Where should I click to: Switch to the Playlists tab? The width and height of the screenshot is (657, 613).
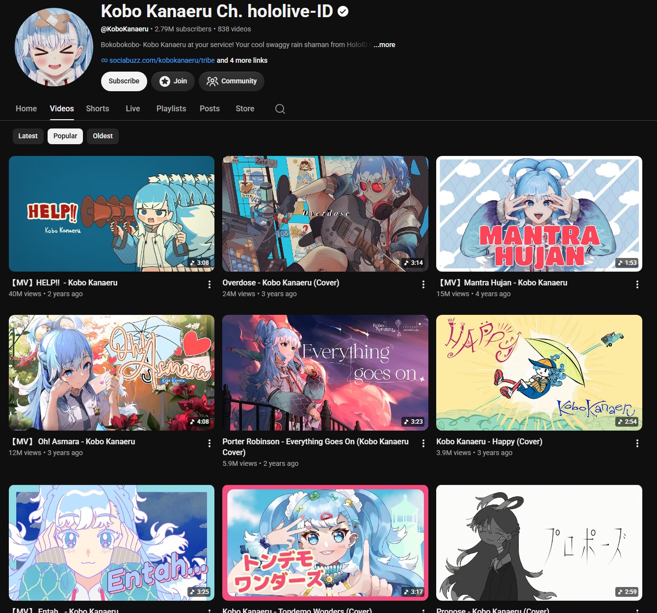click(171, 109)
